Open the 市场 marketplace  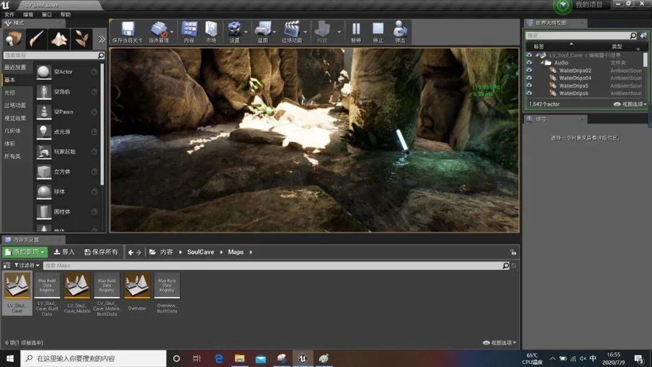pyautogui.click(x=211, y=32)
